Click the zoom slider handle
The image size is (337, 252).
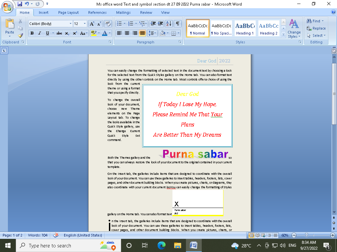tap(306, 235)
